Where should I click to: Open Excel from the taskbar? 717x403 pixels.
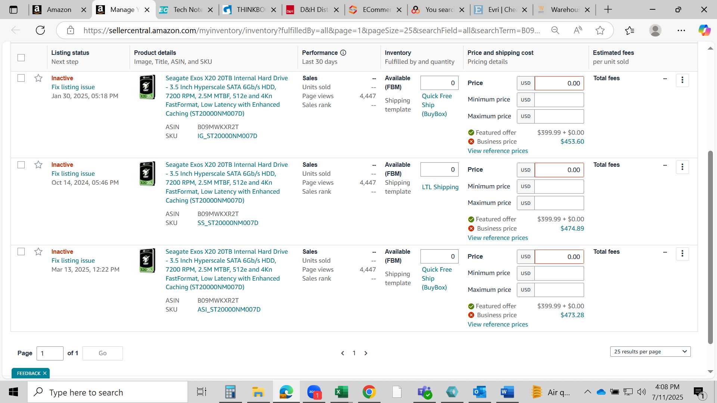coord(341,392)
